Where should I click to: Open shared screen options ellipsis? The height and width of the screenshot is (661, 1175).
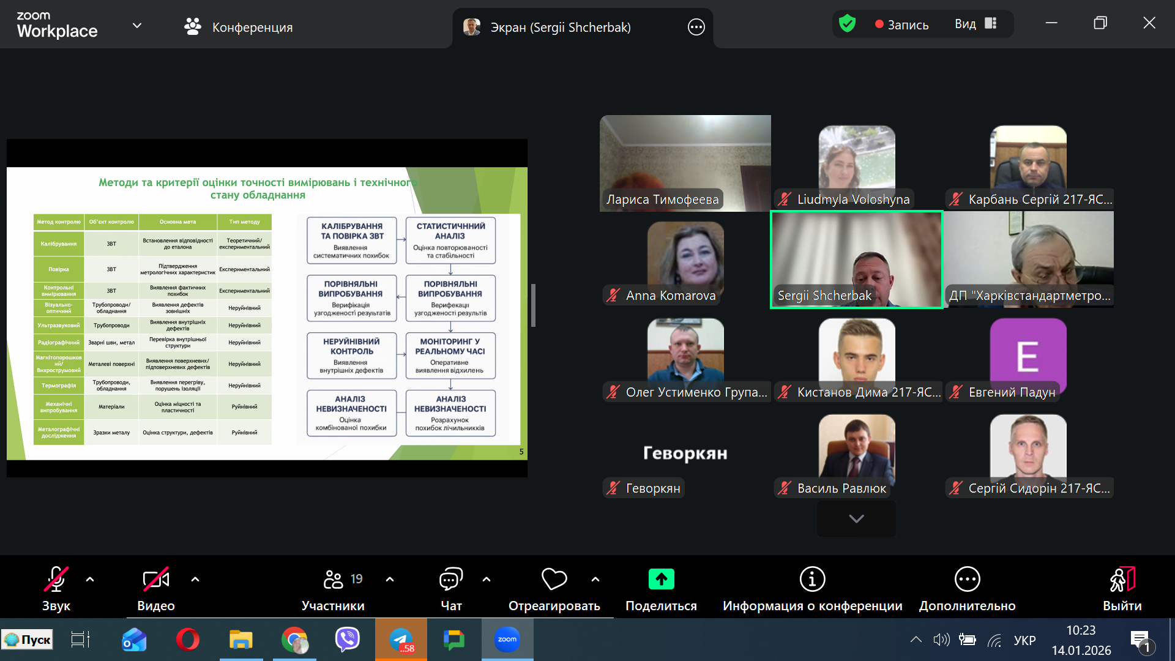(x=696, y=27)
